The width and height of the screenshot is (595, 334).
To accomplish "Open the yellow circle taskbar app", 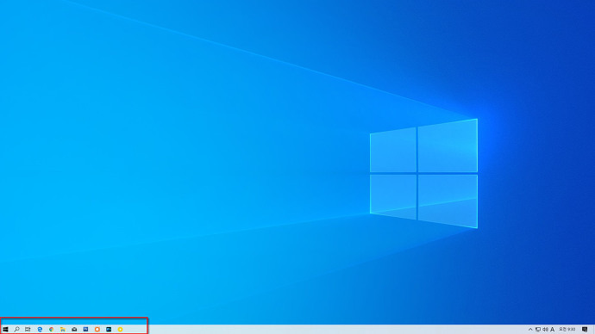I will click(120, 330).
